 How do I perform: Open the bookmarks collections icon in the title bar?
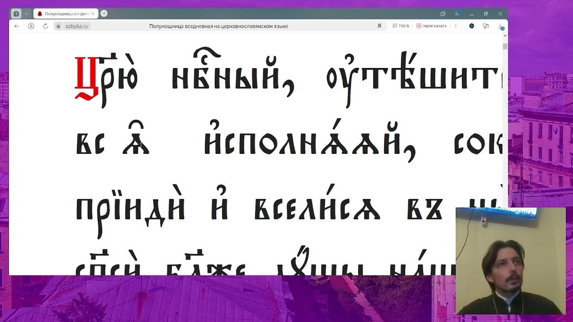pos(443,13)
